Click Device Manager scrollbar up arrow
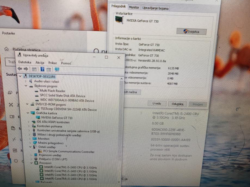The width and height of the screenshot is (250, 187). pos(122,79)
